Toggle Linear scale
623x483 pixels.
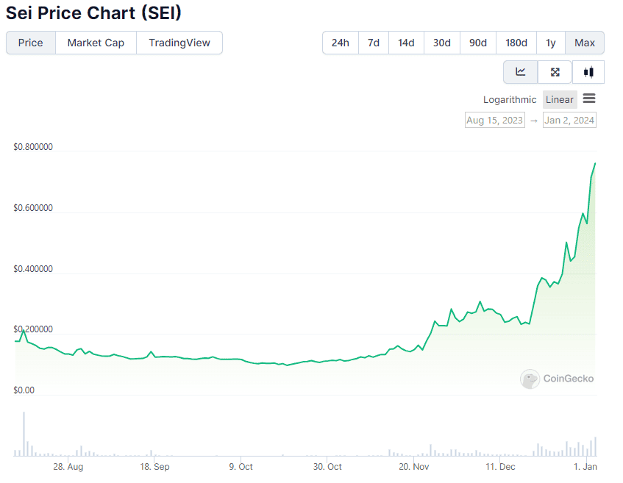[x=560, y=100]
